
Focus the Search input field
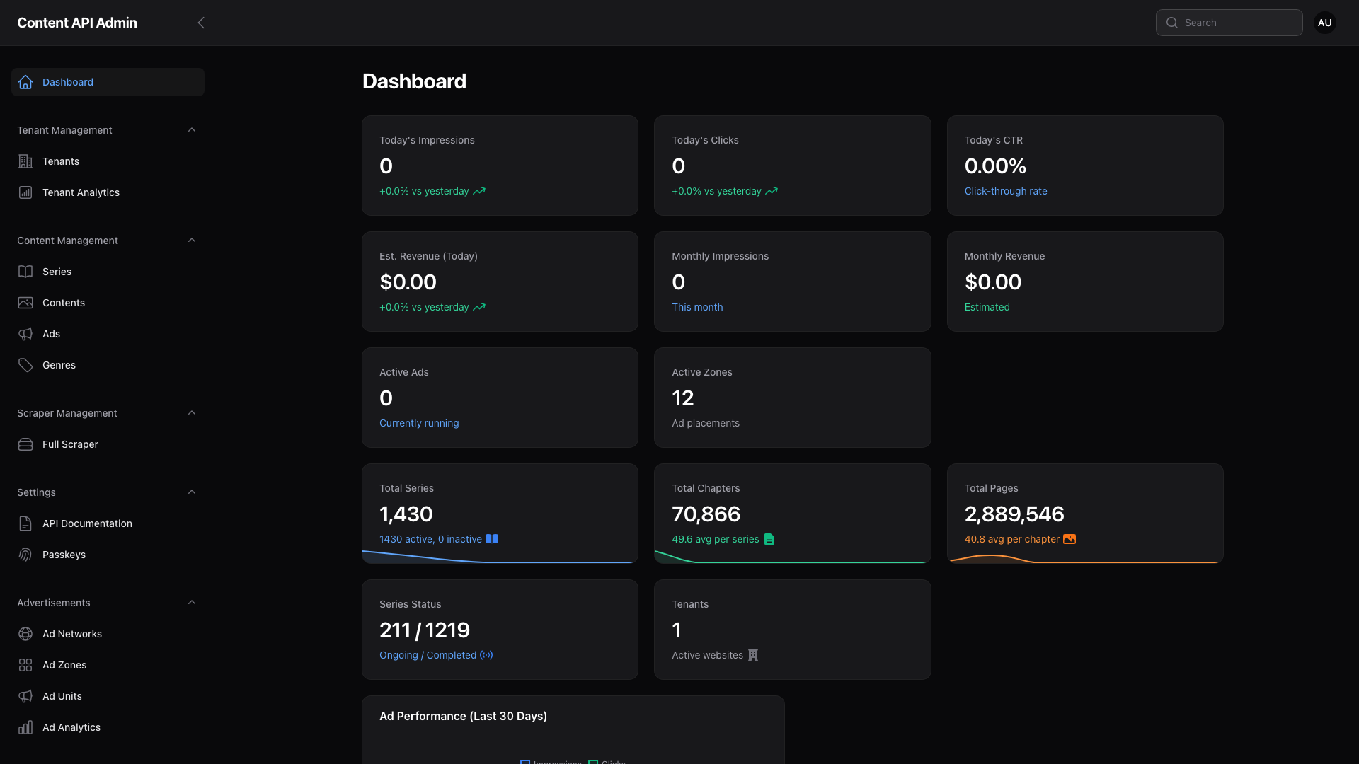click(x=1229, y=23)
